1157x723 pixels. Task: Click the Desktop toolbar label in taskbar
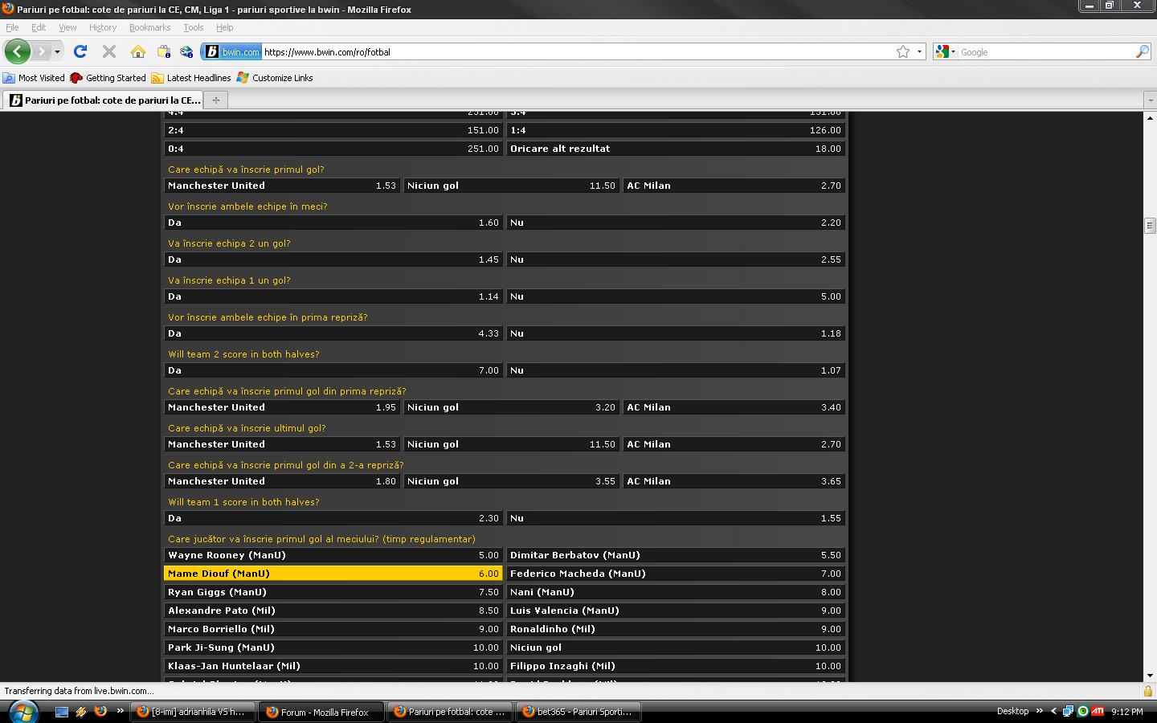coord(1012,711)
